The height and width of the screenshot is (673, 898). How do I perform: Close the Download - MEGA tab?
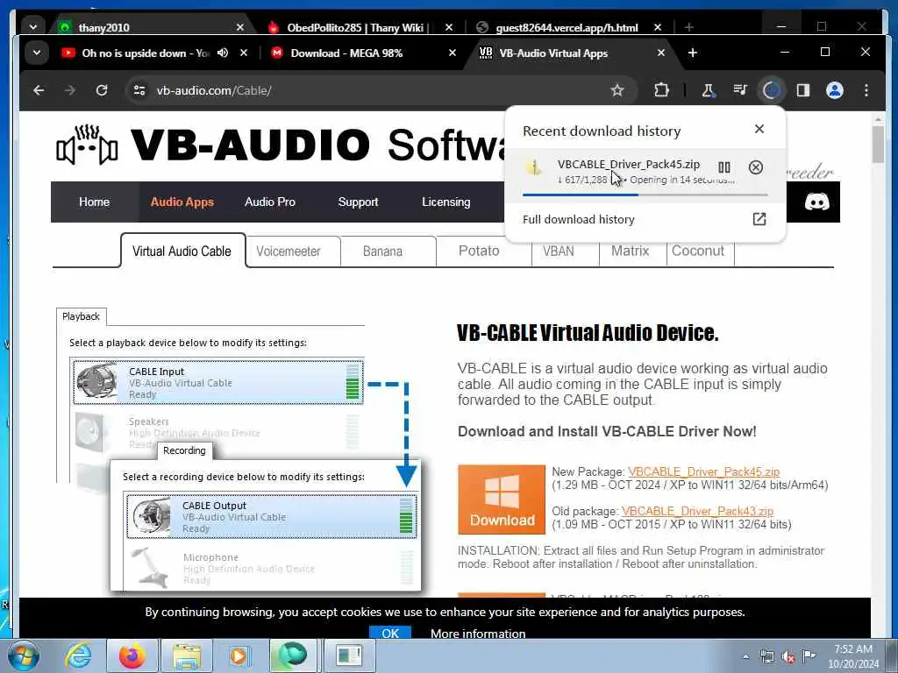click(452, 53)
